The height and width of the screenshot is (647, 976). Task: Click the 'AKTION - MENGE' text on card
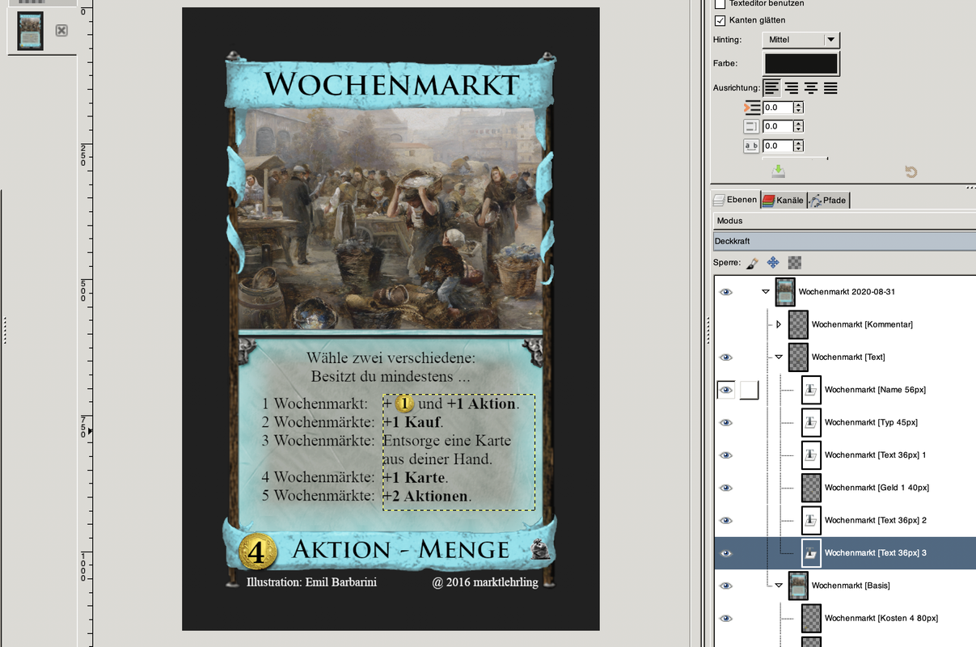[x=400, y=550]
